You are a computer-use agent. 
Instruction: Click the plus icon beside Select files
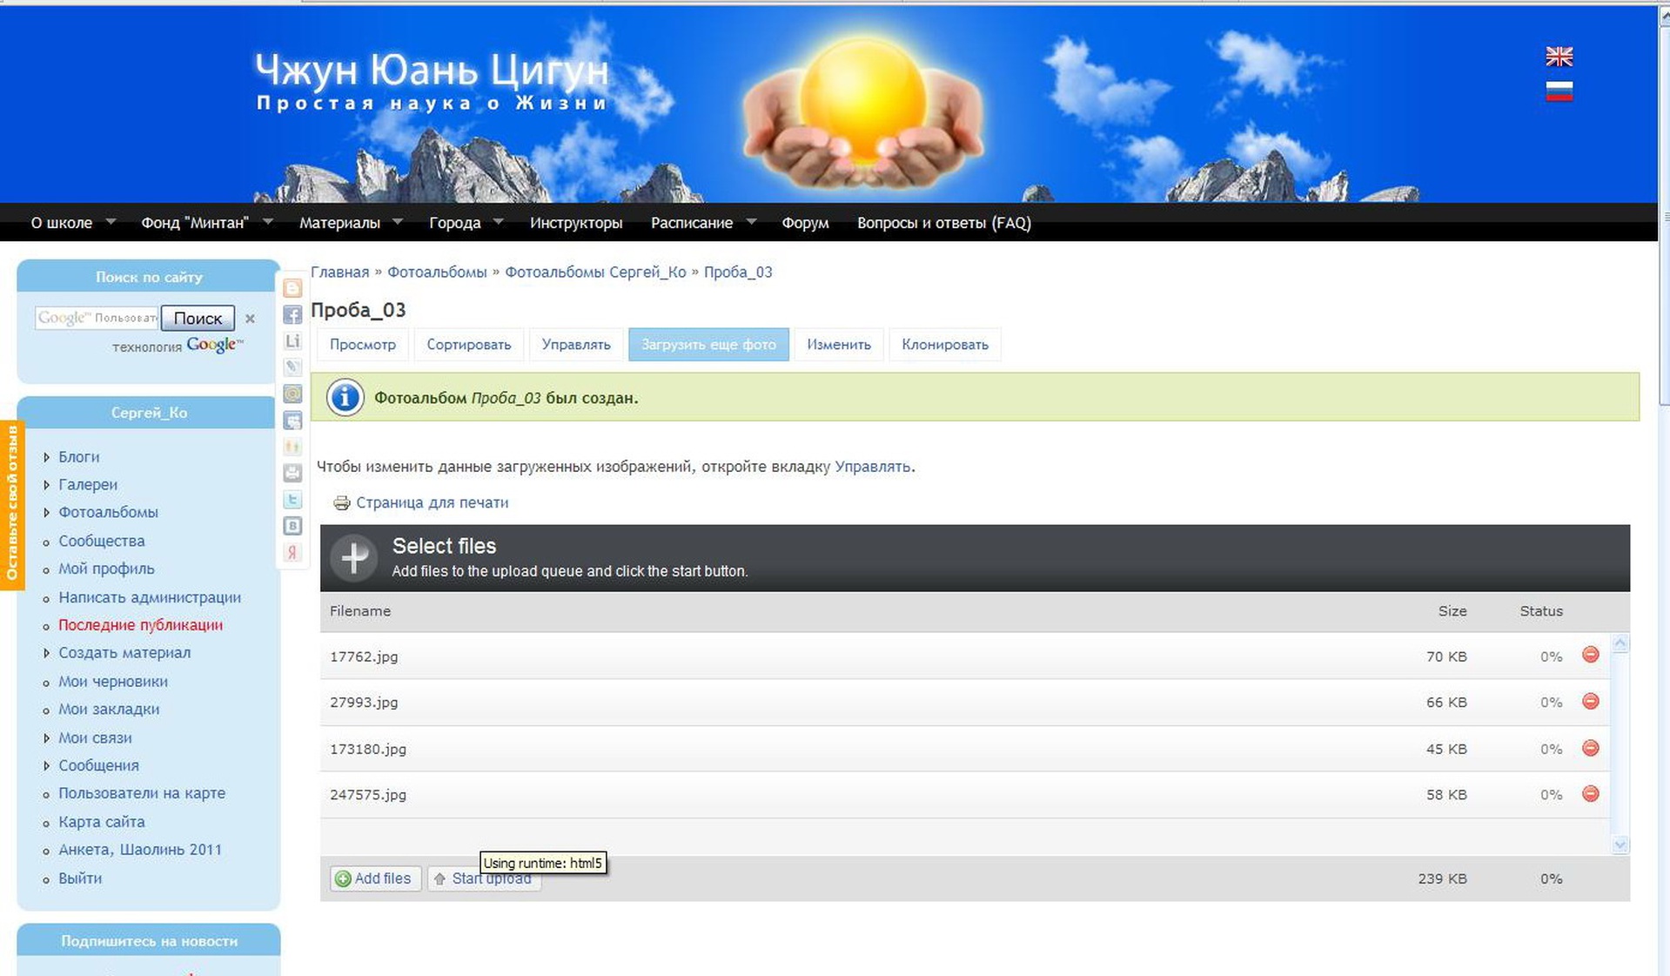pyautogui.click(x=354, y=557)
